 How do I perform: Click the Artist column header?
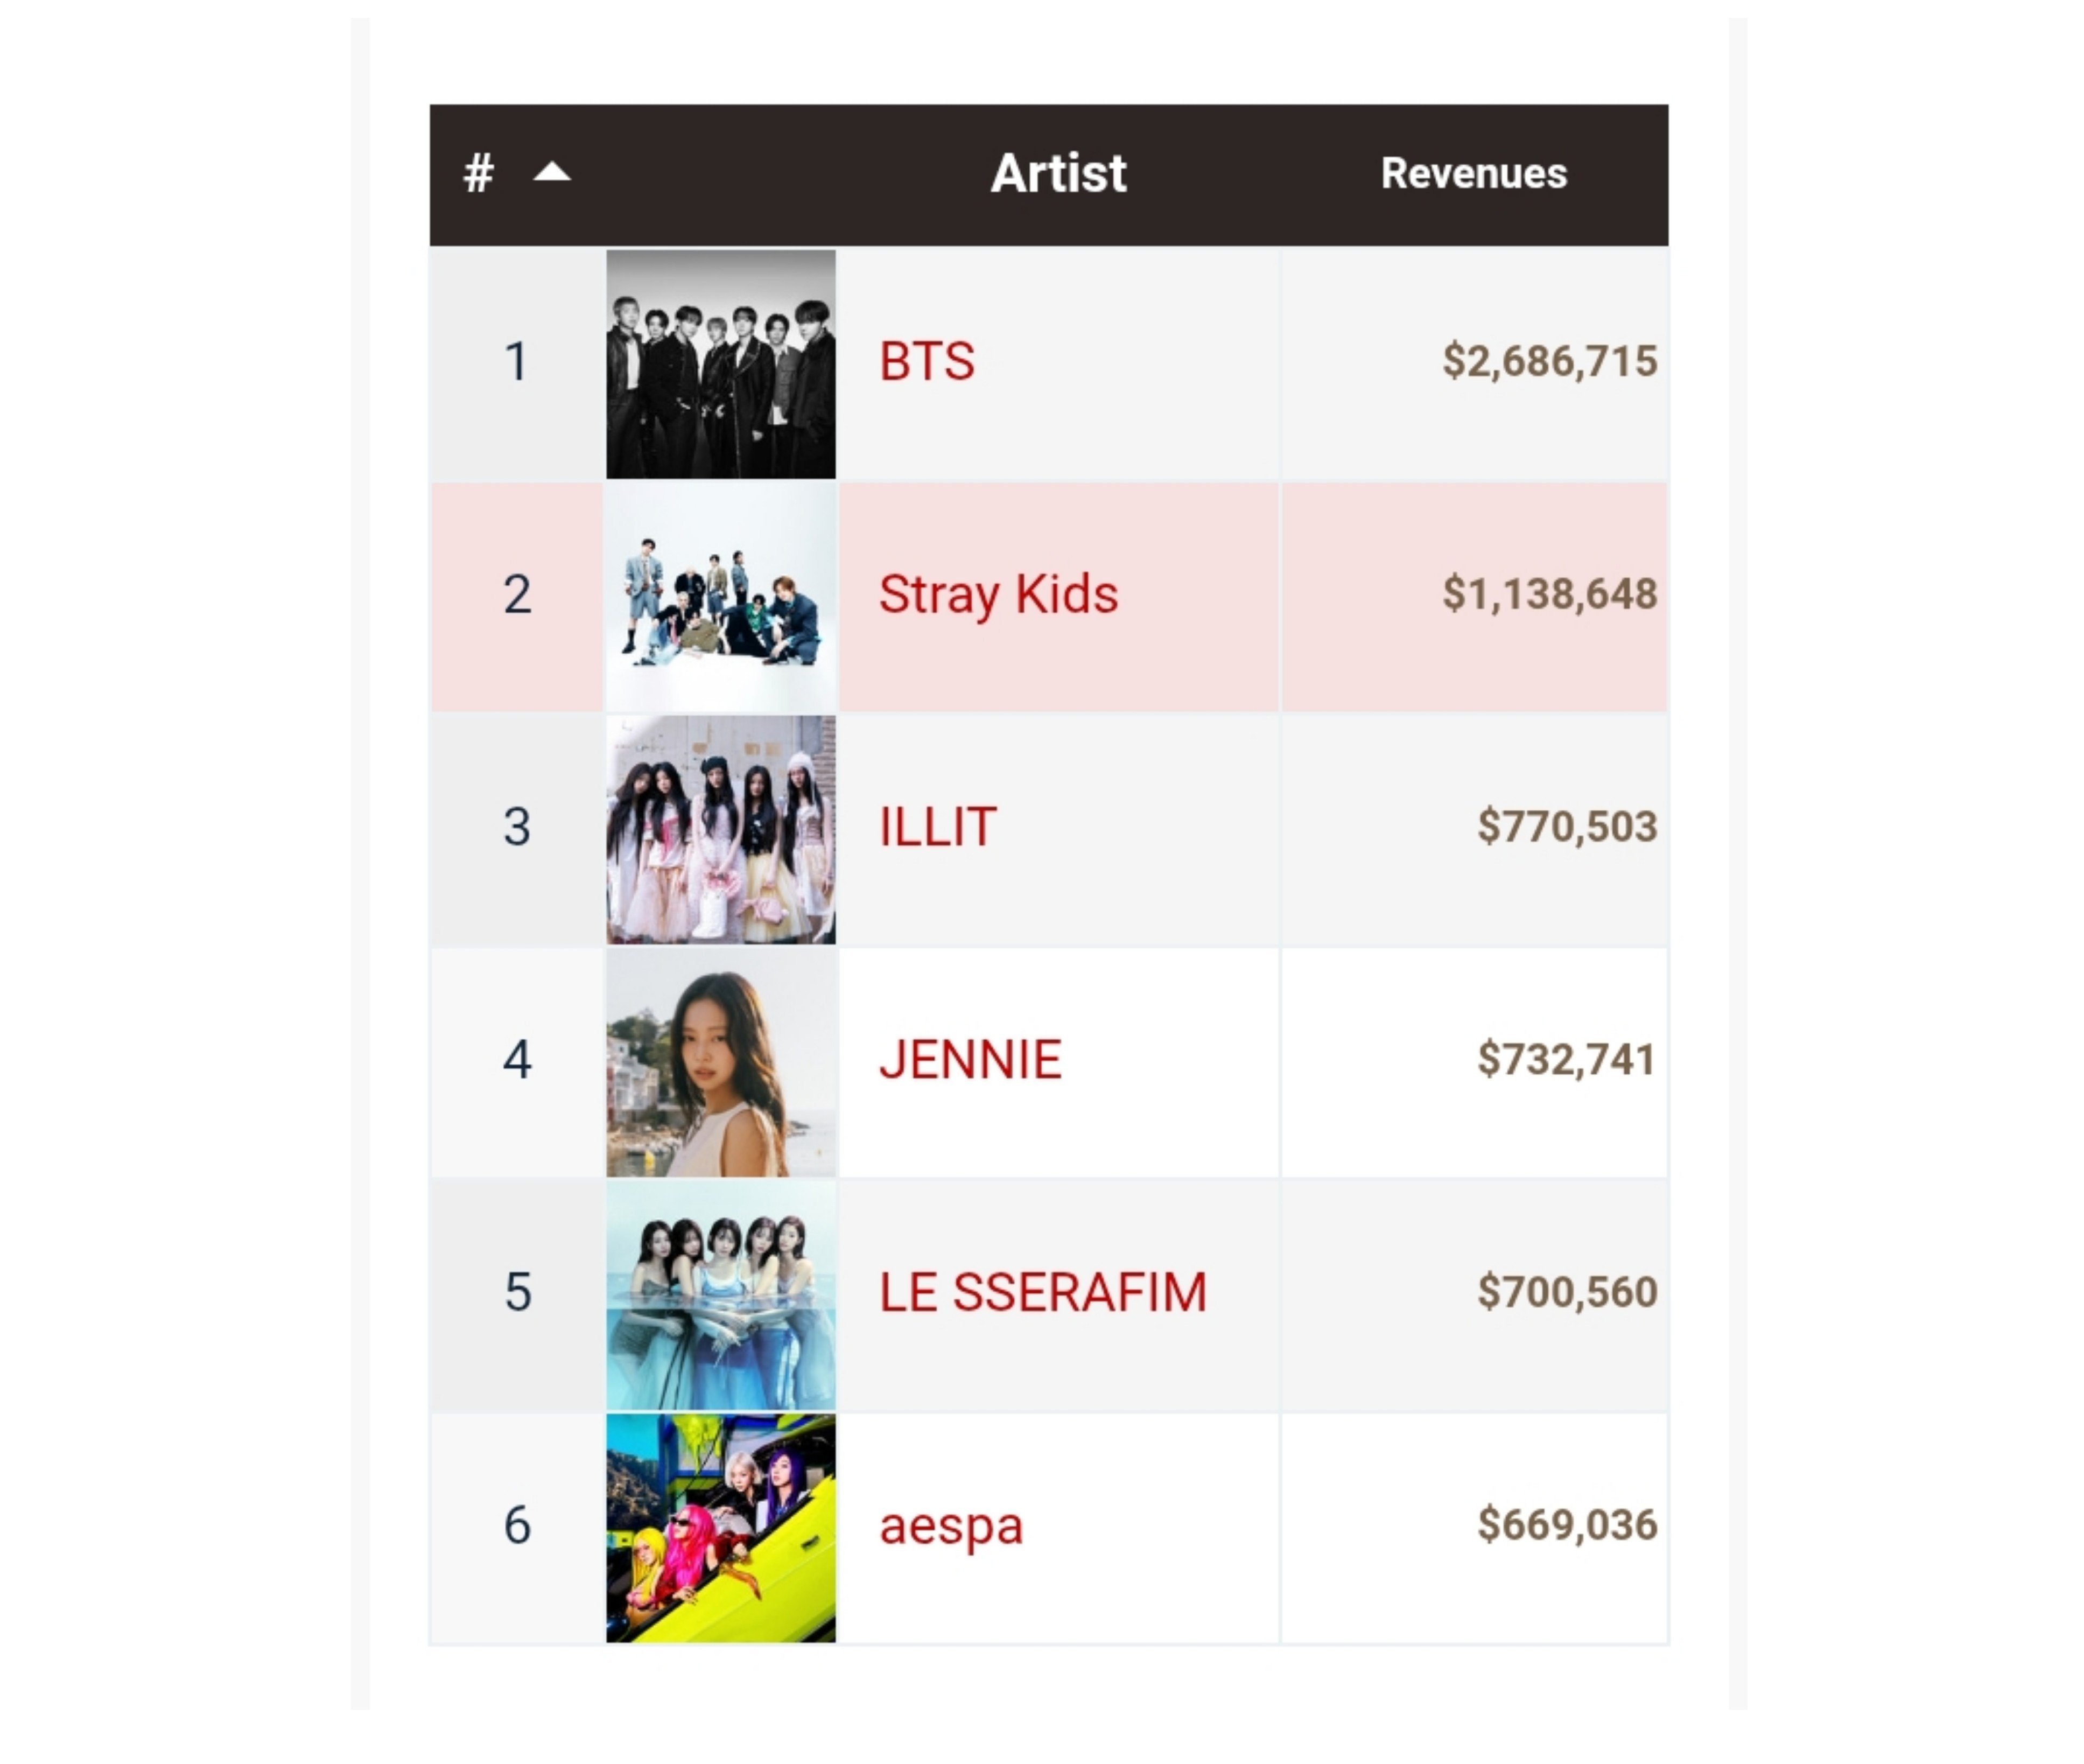1058,173
